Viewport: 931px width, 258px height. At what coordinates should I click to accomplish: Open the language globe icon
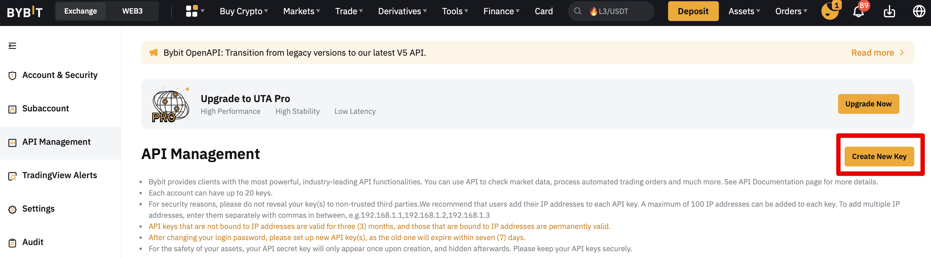pos(919,11)
